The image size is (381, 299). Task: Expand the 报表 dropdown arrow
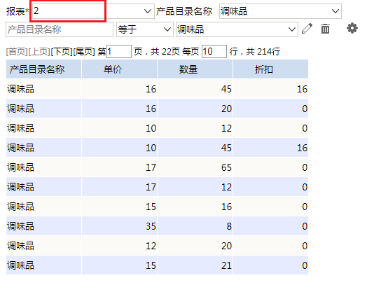coord(147,11)
